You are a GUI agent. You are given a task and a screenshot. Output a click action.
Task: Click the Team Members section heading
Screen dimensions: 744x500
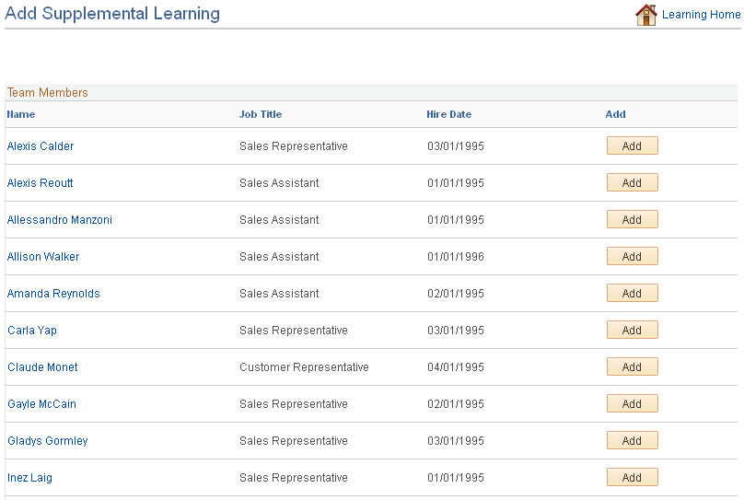tap(48, 92)
